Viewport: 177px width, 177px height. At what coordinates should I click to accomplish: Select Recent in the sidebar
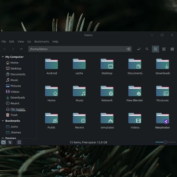tap(12, 103)
